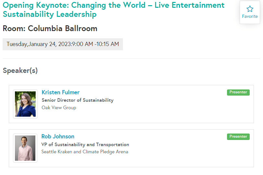Click the Oak View Group organization text
The height and width of the screenshot is (175, 263).
coord(59,108)
